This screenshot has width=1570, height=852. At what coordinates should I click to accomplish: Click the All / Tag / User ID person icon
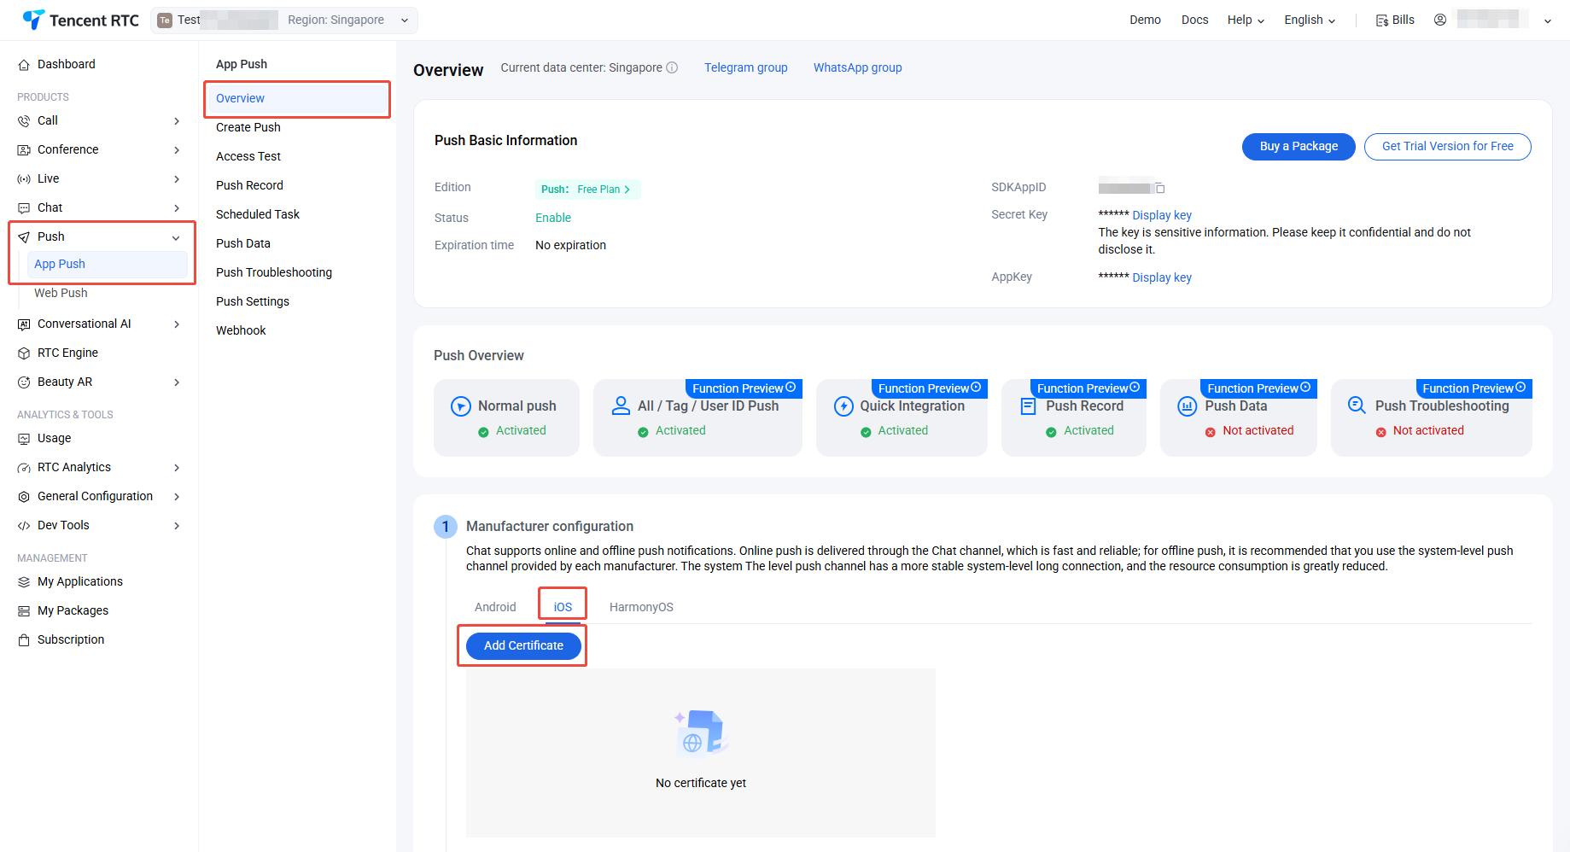[x=621, y=406]
